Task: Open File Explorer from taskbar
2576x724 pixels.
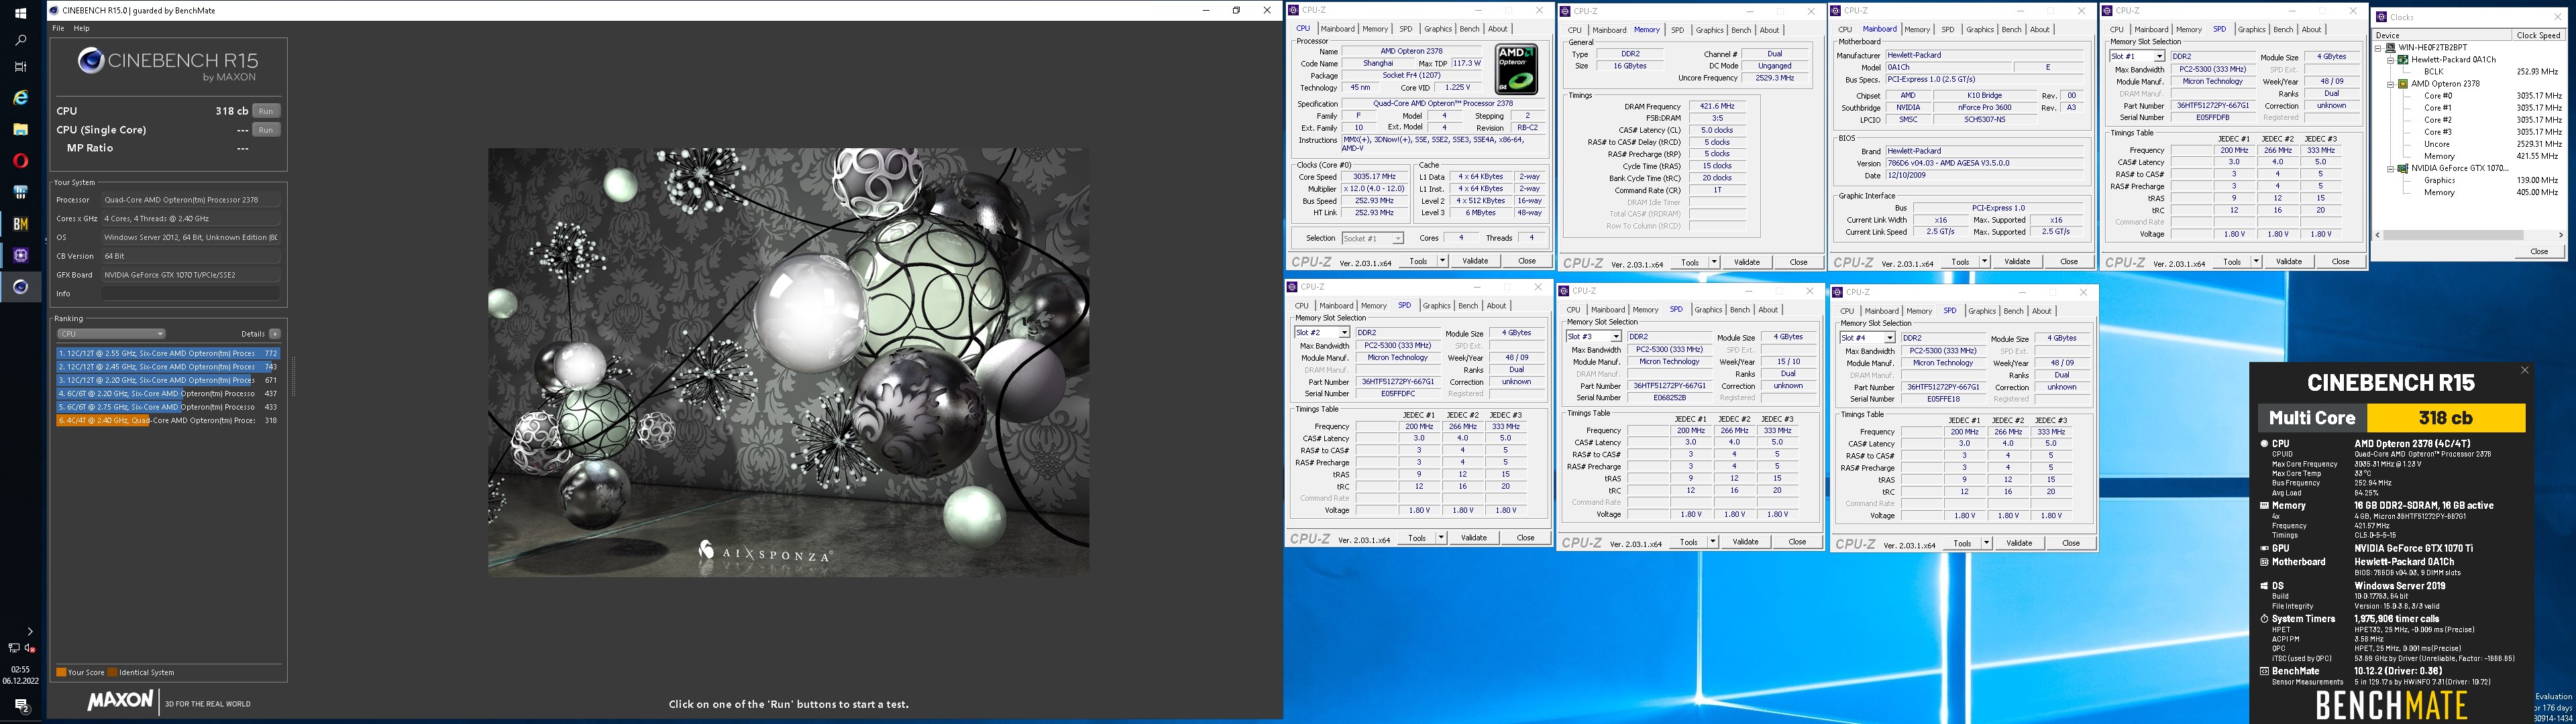Action: [20, 129]
